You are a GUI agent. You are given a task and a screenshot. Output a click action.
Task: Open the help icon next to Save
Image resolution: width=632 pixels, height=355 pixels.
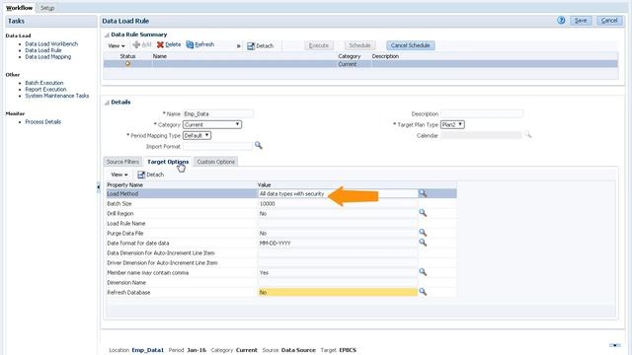coord(561,20)
